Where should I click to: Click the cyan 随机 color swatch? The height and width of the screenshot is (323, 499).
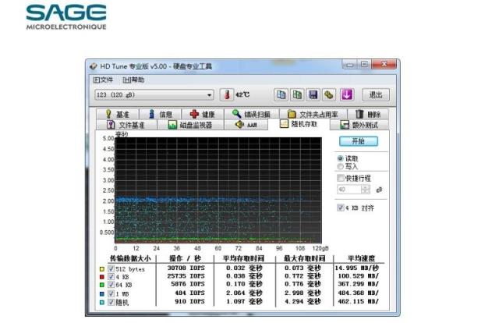click(x=102, y=302)
